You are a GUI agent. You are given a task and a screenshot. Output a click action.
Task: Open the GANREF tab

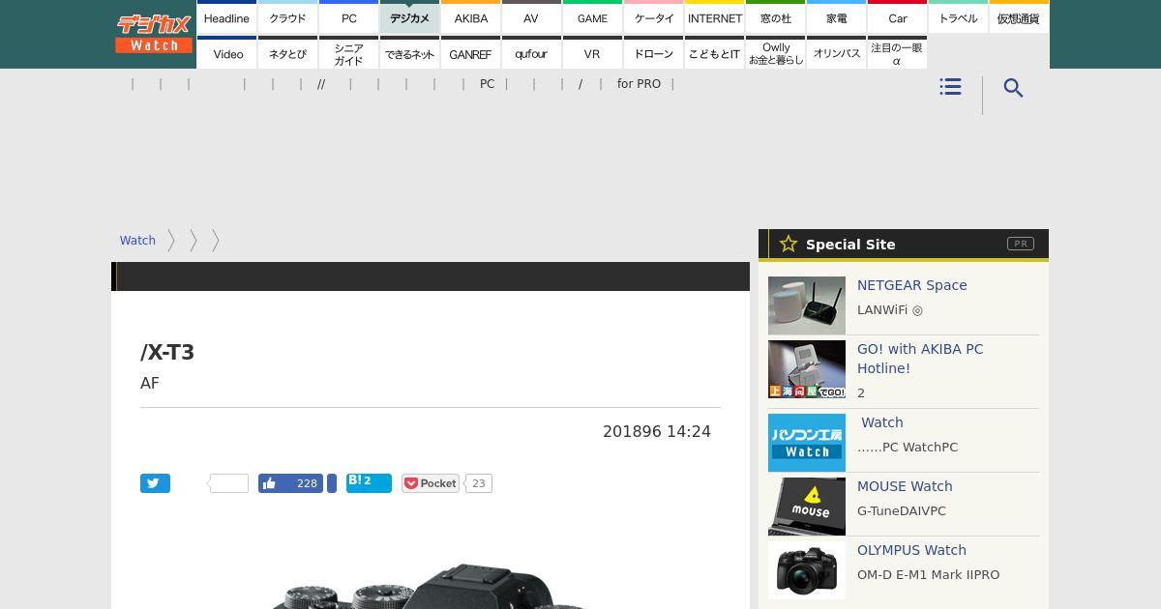(x=470, y=53)
